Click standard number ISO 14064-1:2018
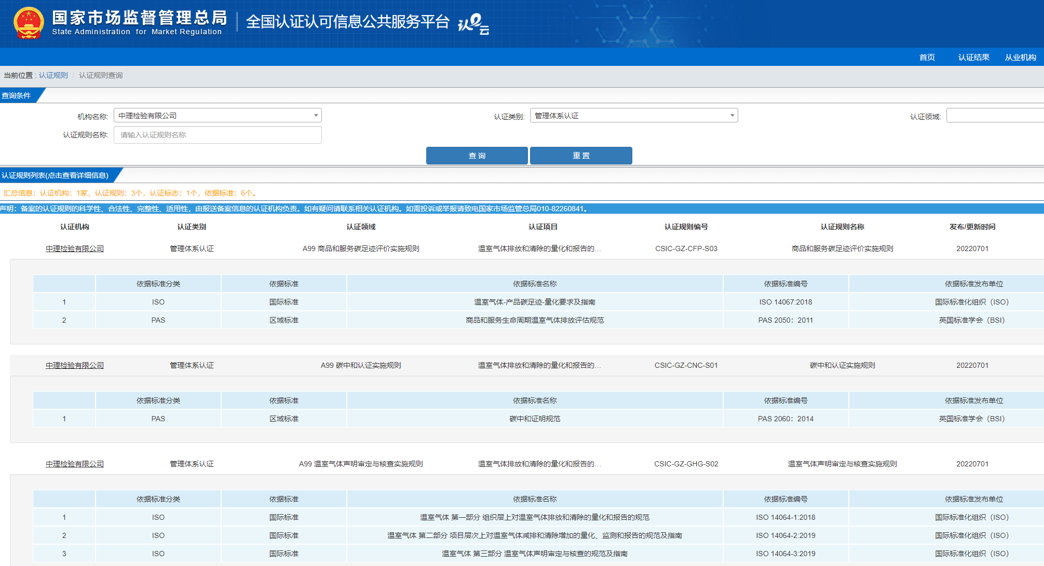The width and height of the screenshot is (1044, 566). (785, 517)
